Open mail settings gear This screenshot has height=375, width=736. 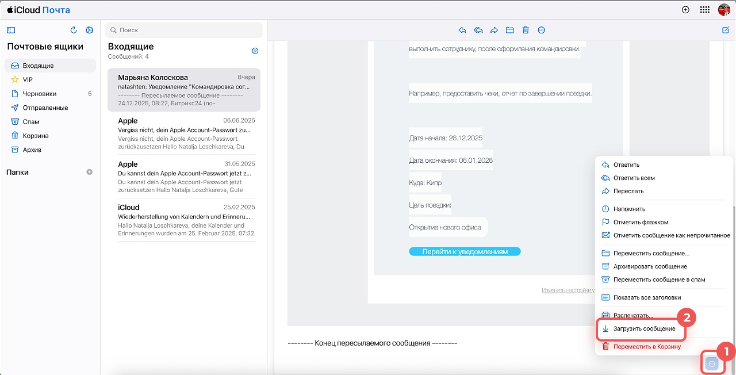point(89,30)
